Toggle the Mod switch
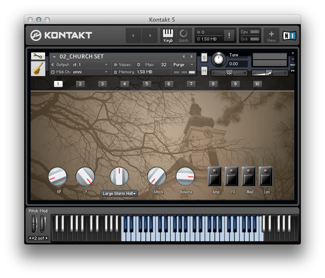Screen dimensions: 325x278 [249, 177]
